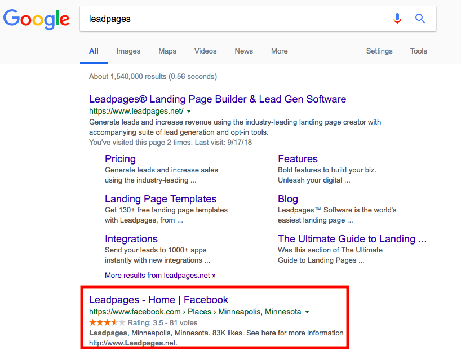Switch to Images results tab
The image size is (461, 350).
128,51
